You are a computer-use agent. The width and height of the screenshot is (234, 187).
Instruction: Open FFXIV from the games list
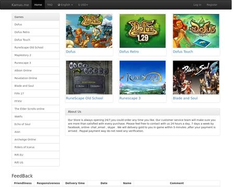[35, 101]
